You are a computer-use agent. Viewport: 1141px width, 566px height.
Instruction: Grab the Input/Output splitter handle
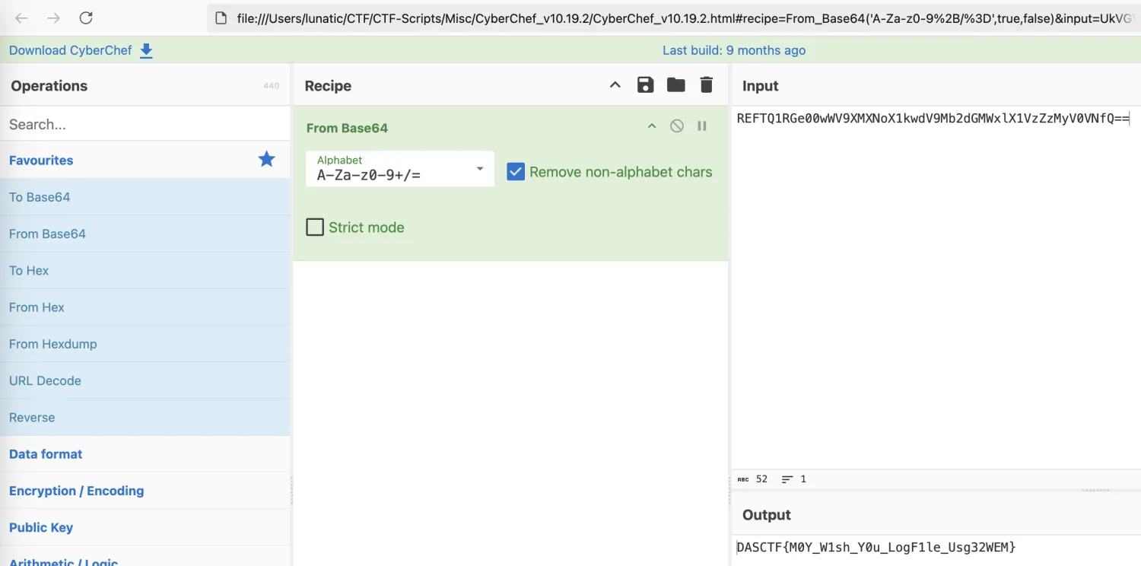click(x=1095, y=491)
